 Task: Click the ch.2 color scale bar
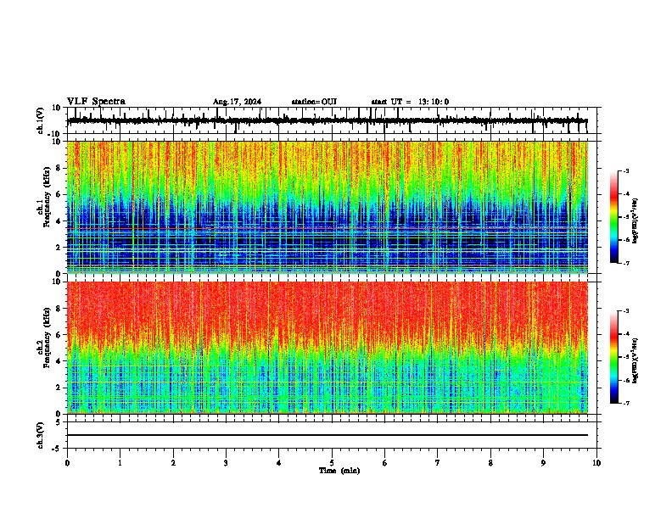click(614, 357)
